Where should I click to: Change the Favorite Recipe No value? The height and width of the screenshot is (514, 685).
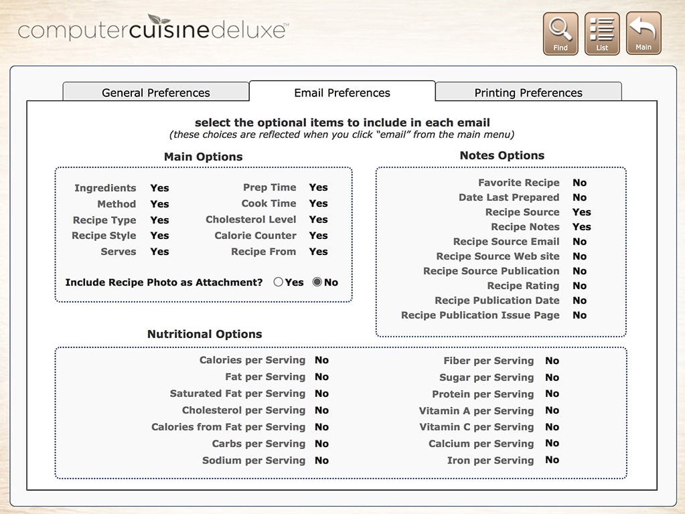click(x=579, y=183)
